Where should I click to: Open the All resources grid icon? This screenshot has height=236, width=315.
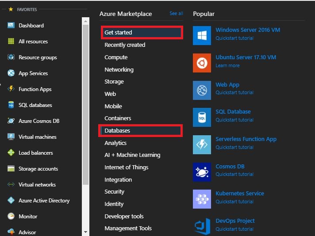pos(11,42)
